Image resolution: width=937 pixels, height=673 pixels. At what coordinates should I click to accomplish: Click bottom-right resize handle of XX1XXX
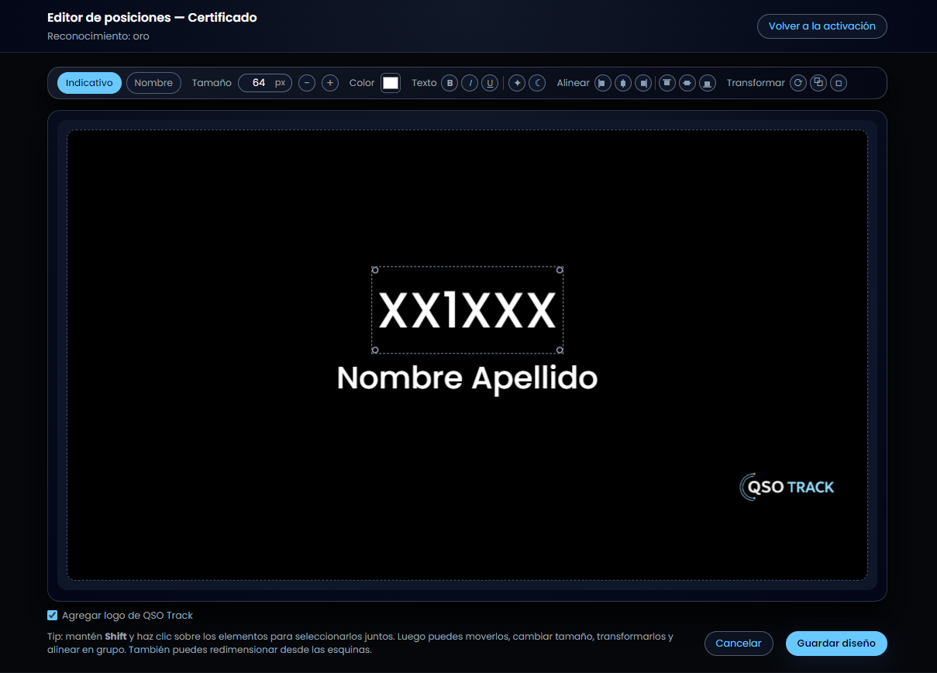pos(560,350)
